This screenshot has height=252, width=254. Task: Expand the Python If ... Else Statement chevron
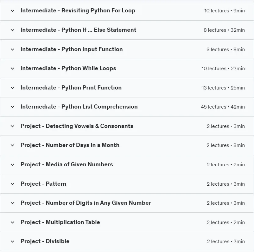tap(12, 30)
